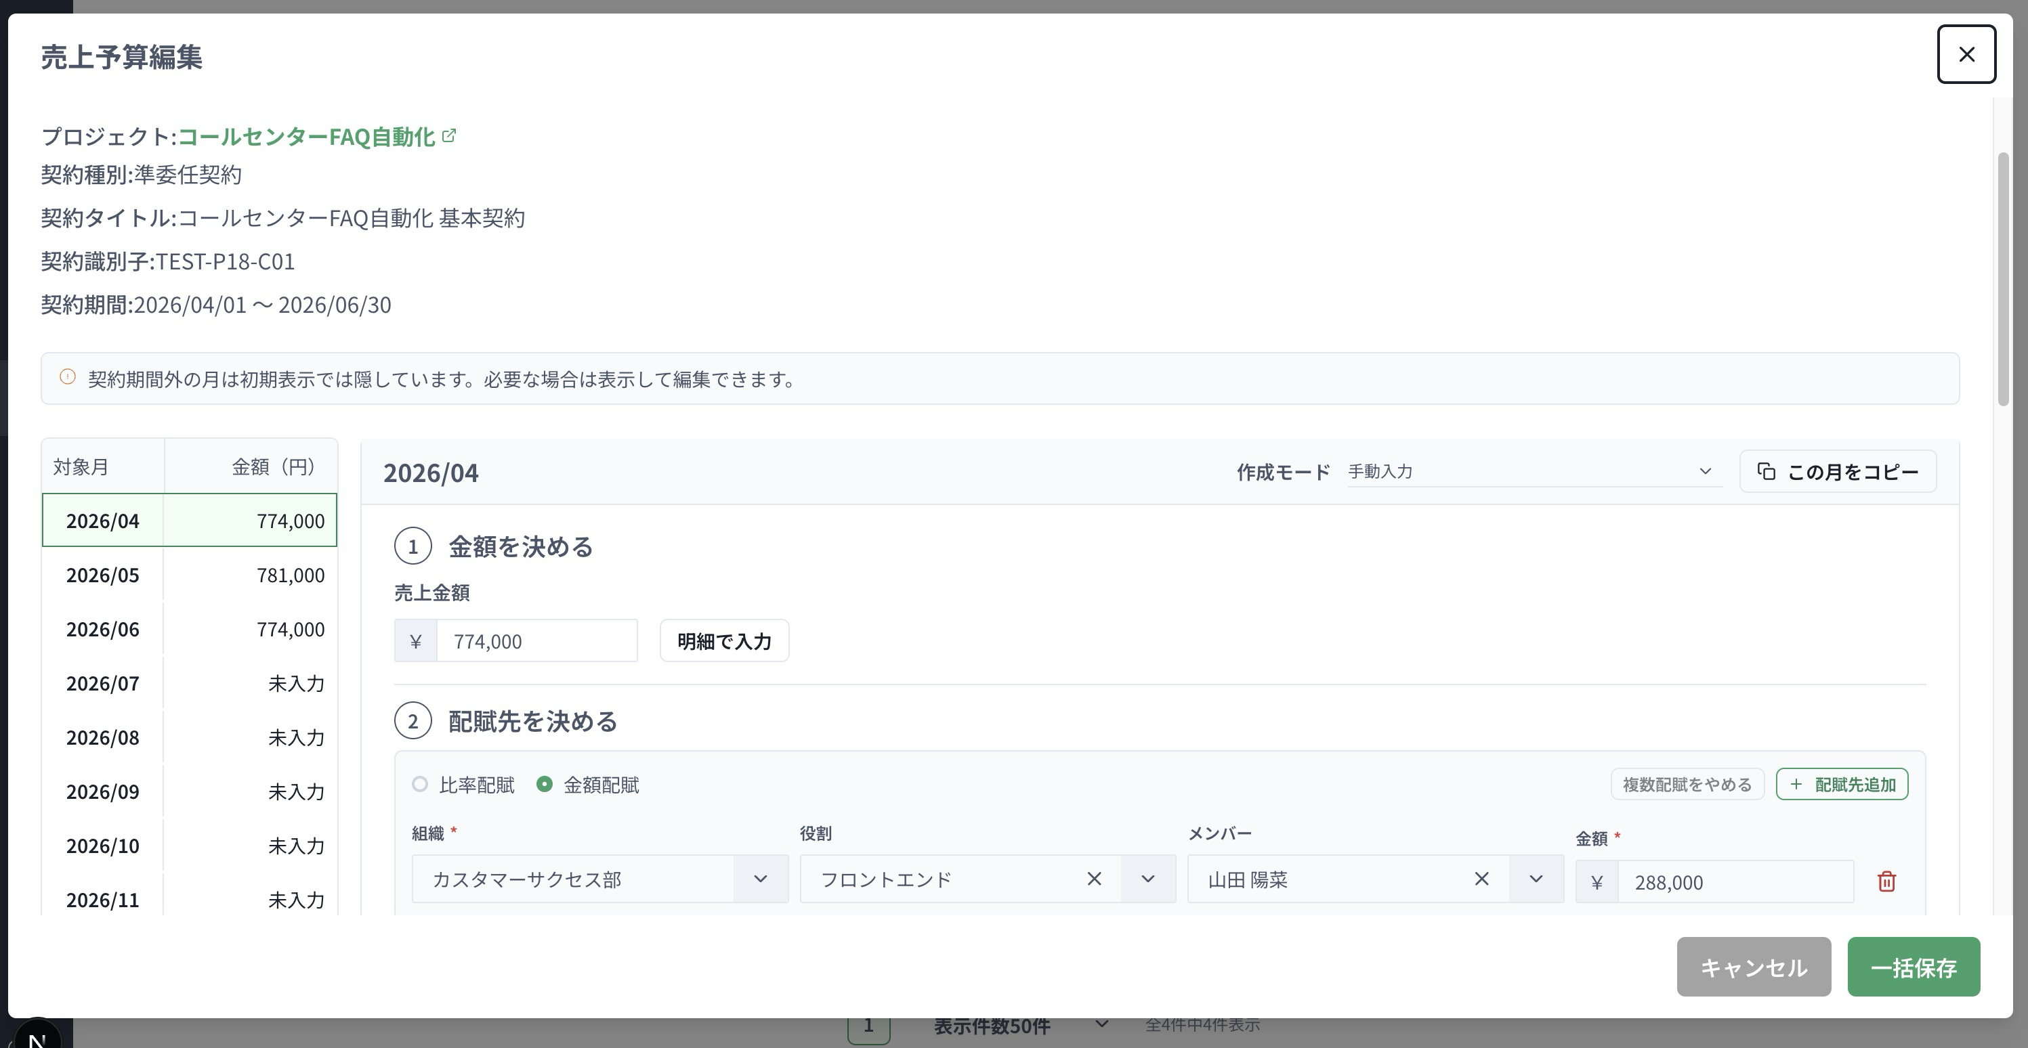Click the dialog vertical scrollbar thumb
2028x1048 pixels.
[2004, 280]
